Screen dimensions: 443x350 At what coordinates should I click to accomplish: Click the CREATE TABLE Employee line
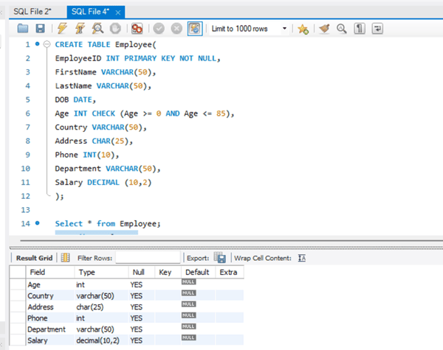point(106,44)
